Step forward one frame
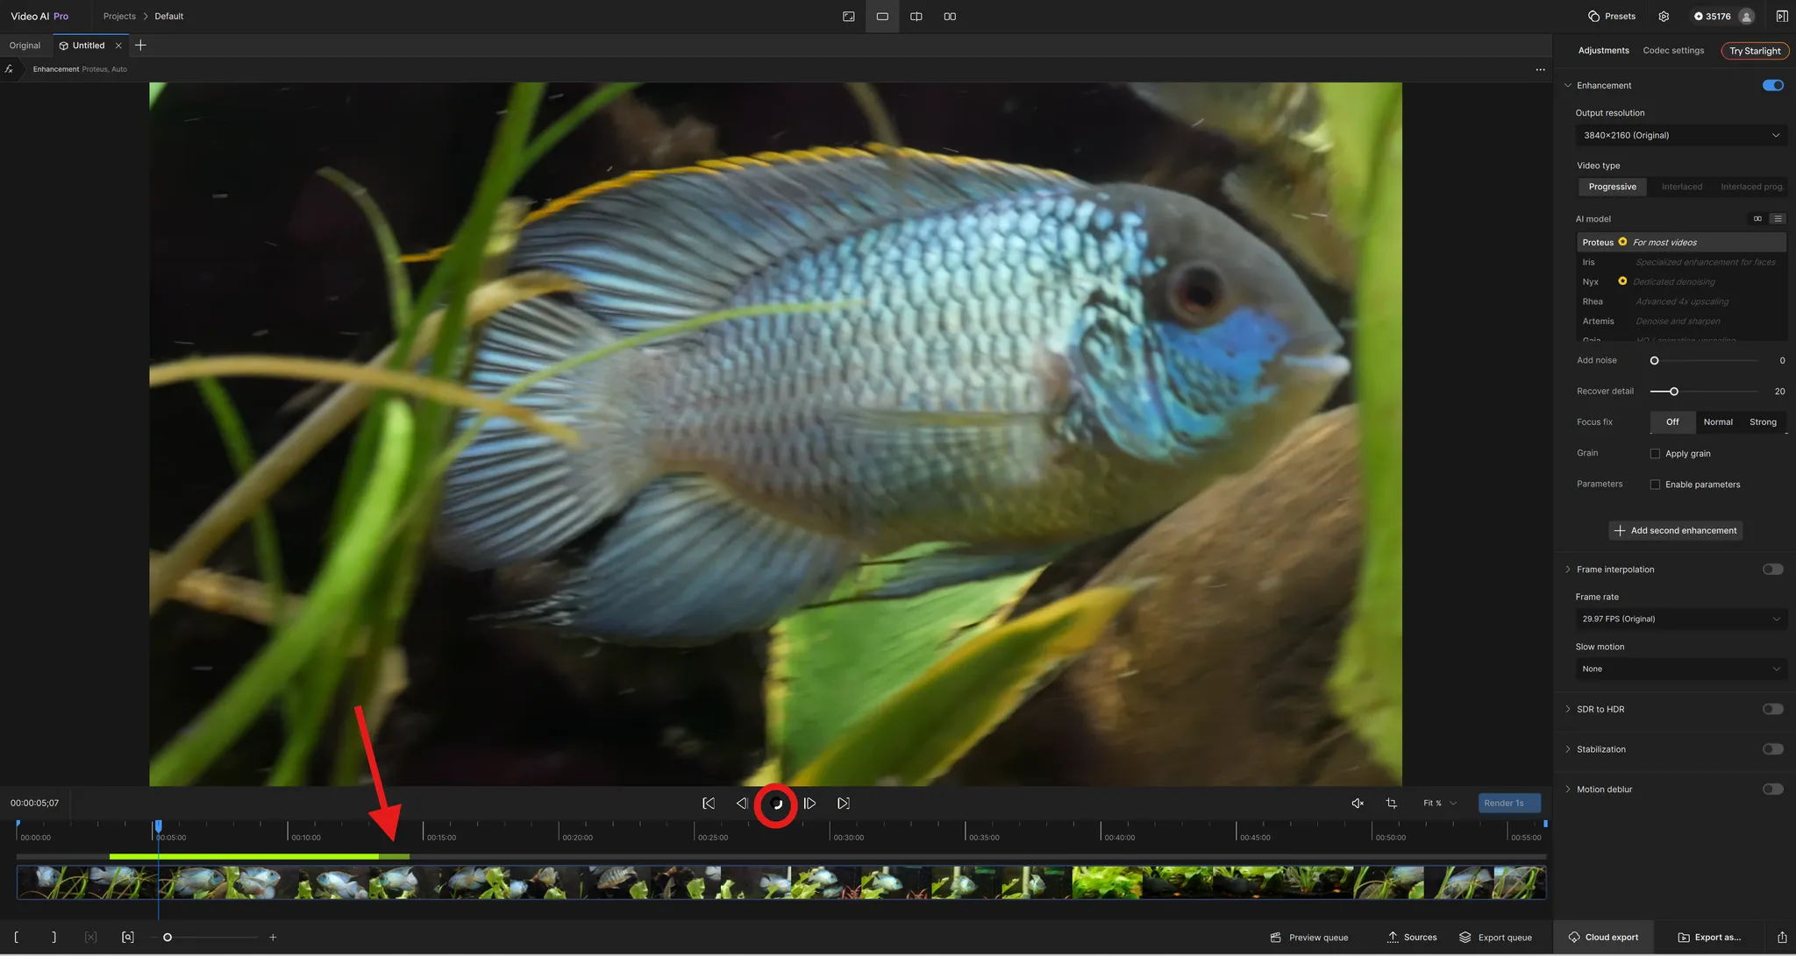The width and height of the screenshot is (1796, 956). [x=809, y=804]
